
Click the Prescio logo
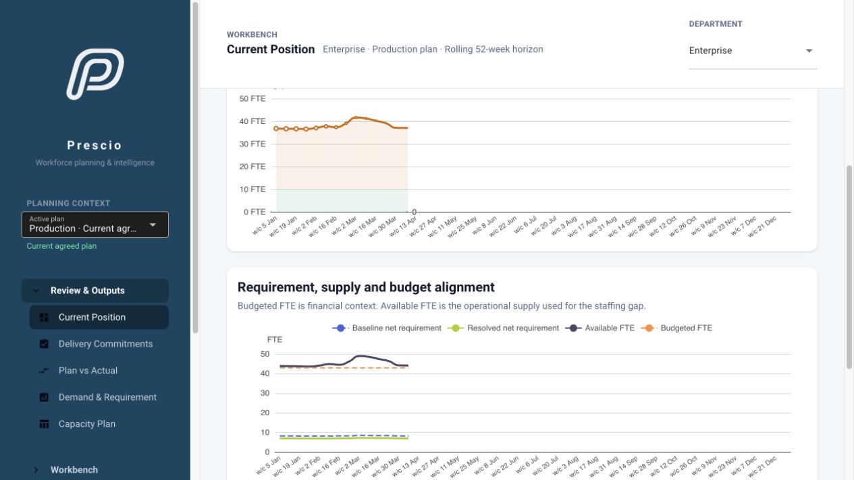pos(95,74)
